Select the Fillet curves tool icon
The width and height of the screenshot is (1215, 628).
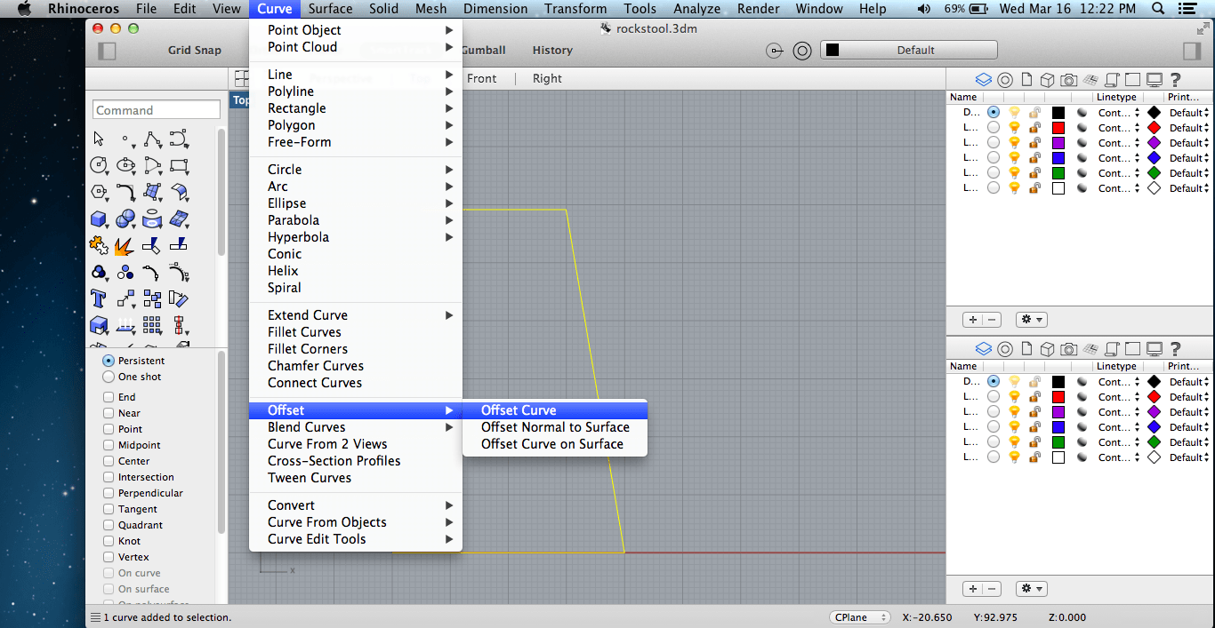[x=126, y=192]
